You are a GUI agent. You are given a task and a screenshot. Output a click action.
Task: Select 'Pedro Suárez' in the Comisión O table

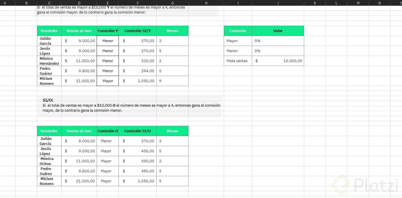click(49, 171)
